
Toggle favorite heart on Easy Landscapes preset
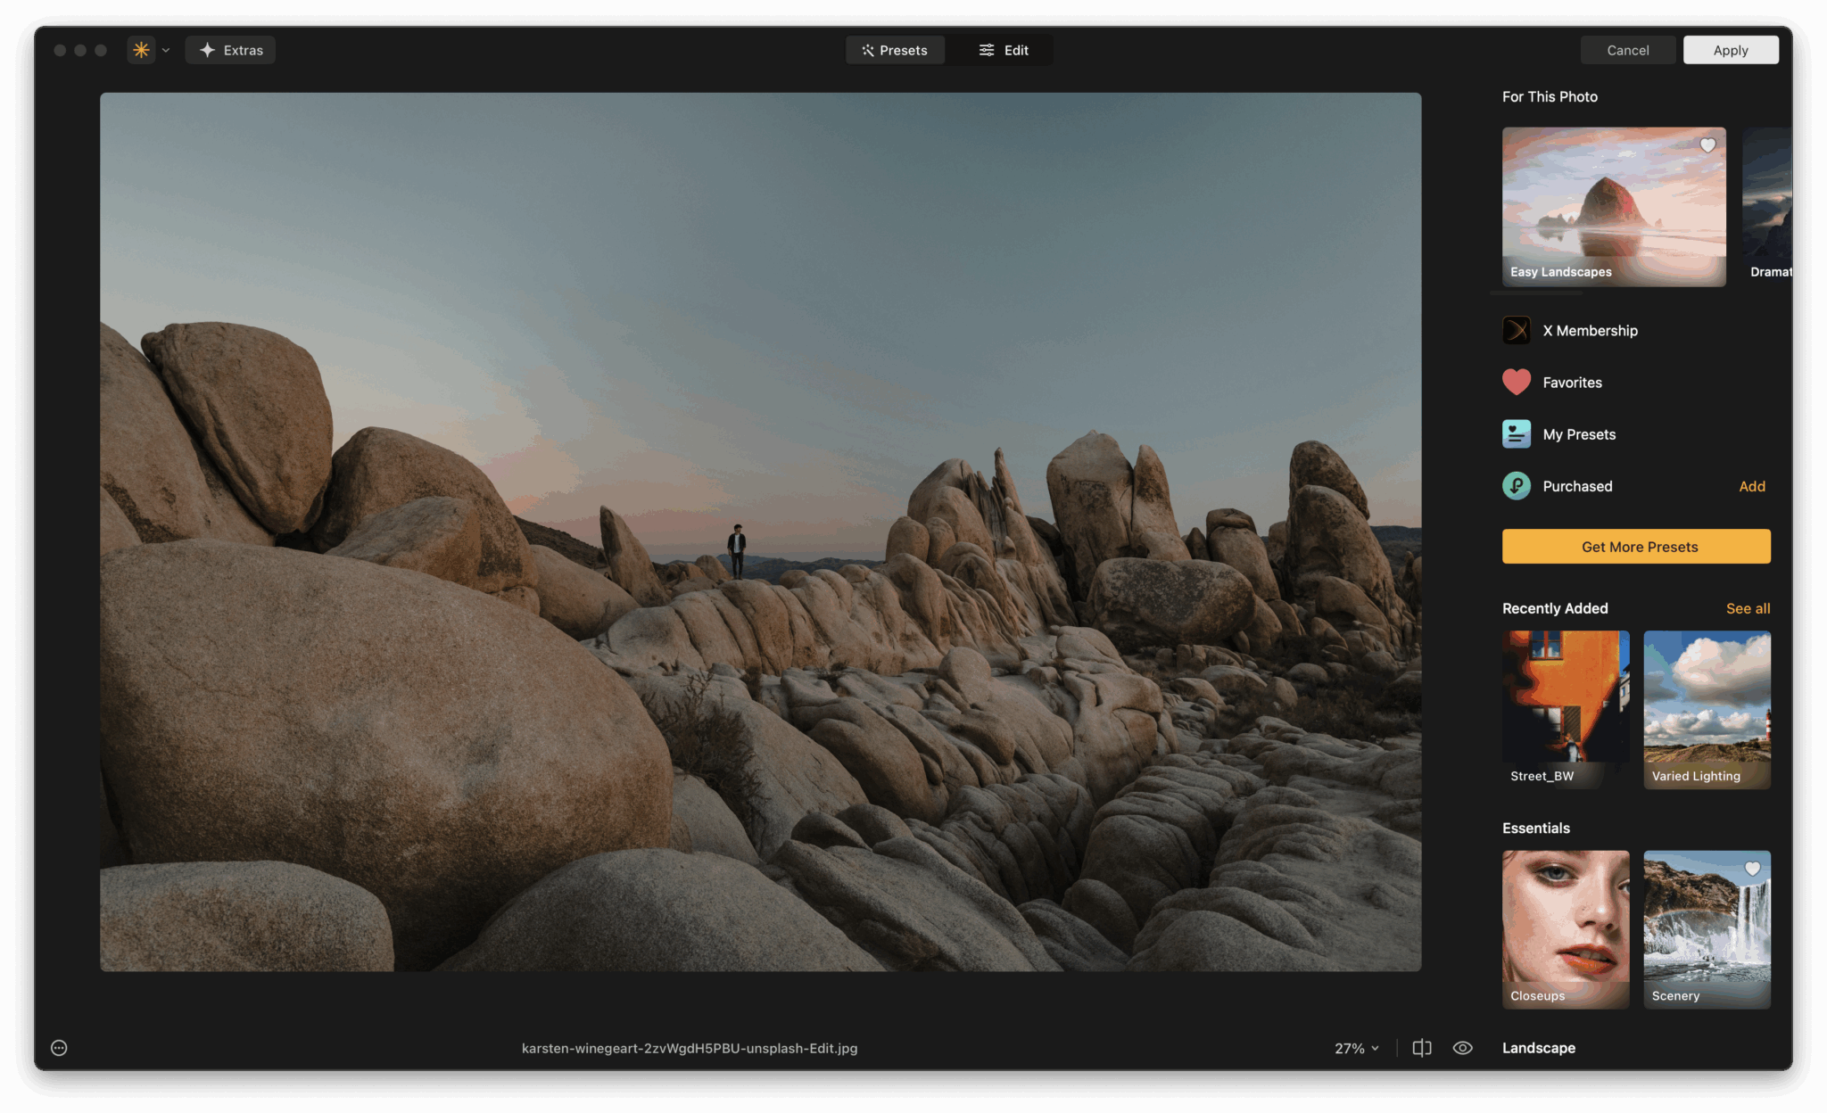(x=1707, y=145)
